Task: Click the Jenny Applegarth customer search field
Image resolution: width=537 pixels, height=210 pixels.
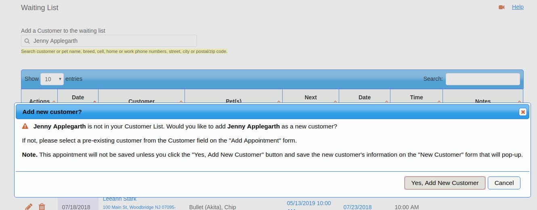Action: (113, 41)
